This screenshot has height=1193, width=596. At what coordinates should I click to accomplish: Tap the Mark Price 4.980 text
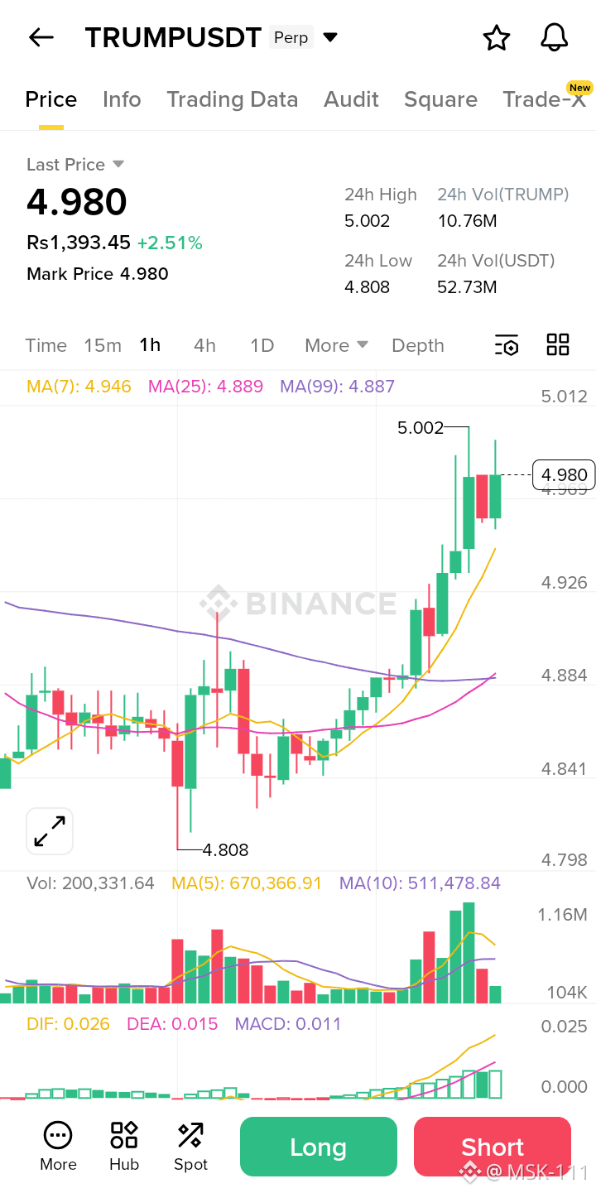point(98,274)
